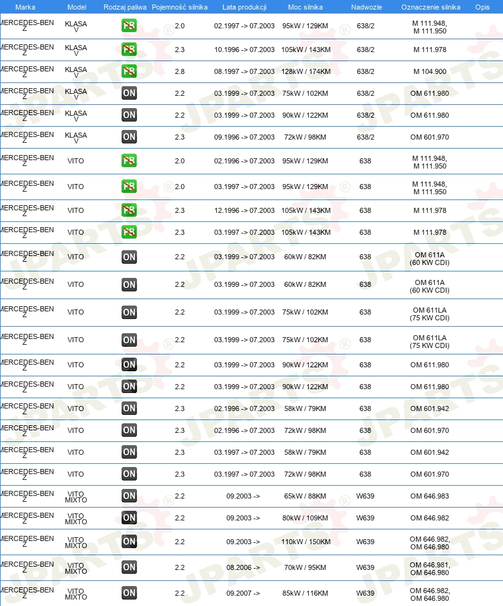Select the power value 80kW / 109KM
503x606 pixels.
click(x=305, y=518)
